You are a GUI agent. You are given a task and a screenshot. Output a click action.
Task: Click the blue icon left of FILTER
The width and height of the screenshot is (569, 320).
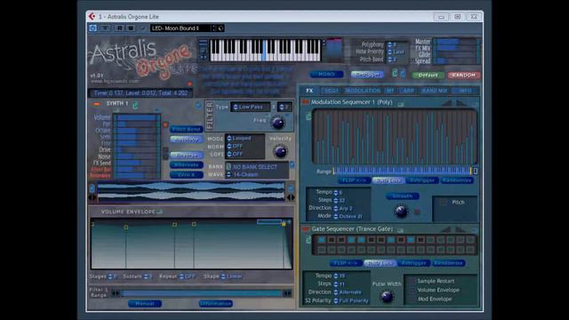[198, 105]
